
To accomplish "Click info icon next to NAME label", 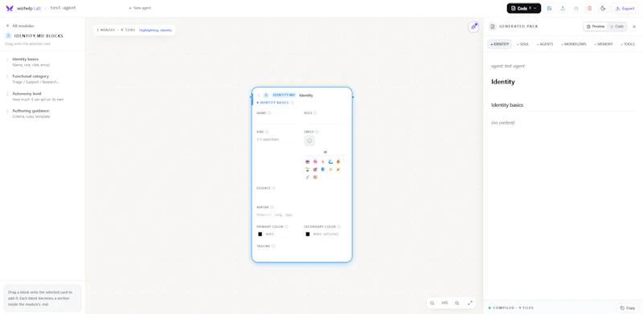I will coord(269,112).
